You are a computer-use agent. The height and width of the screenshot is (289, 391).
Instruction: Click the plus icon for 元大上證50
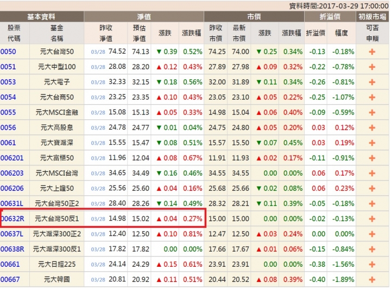pos(372,189)
